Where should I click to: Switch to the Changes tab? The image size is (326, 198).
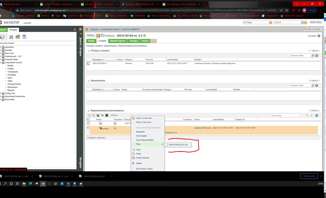pyautogui.click(x=134, y=41)
